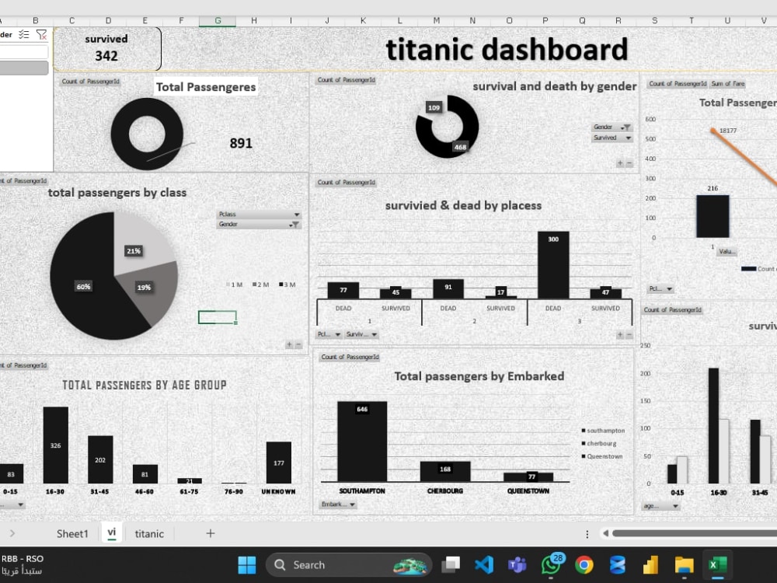Click Queenstown legend entry
This screenshot has width=777, height=583.
pos(602,456)
